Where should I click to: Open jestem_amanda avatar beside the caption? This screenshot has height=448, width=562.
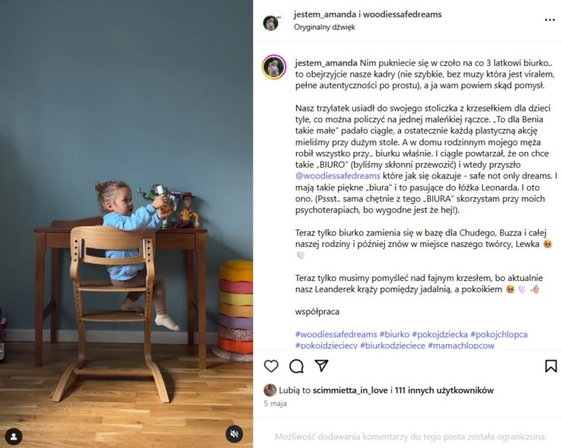pyautogui.click(x=274, y=67)
